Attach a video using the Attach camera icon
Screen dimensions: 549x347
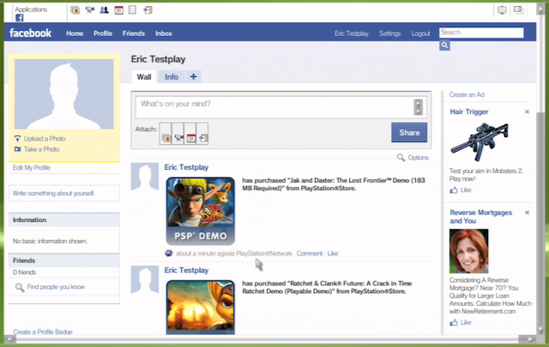tap(178, 138)
